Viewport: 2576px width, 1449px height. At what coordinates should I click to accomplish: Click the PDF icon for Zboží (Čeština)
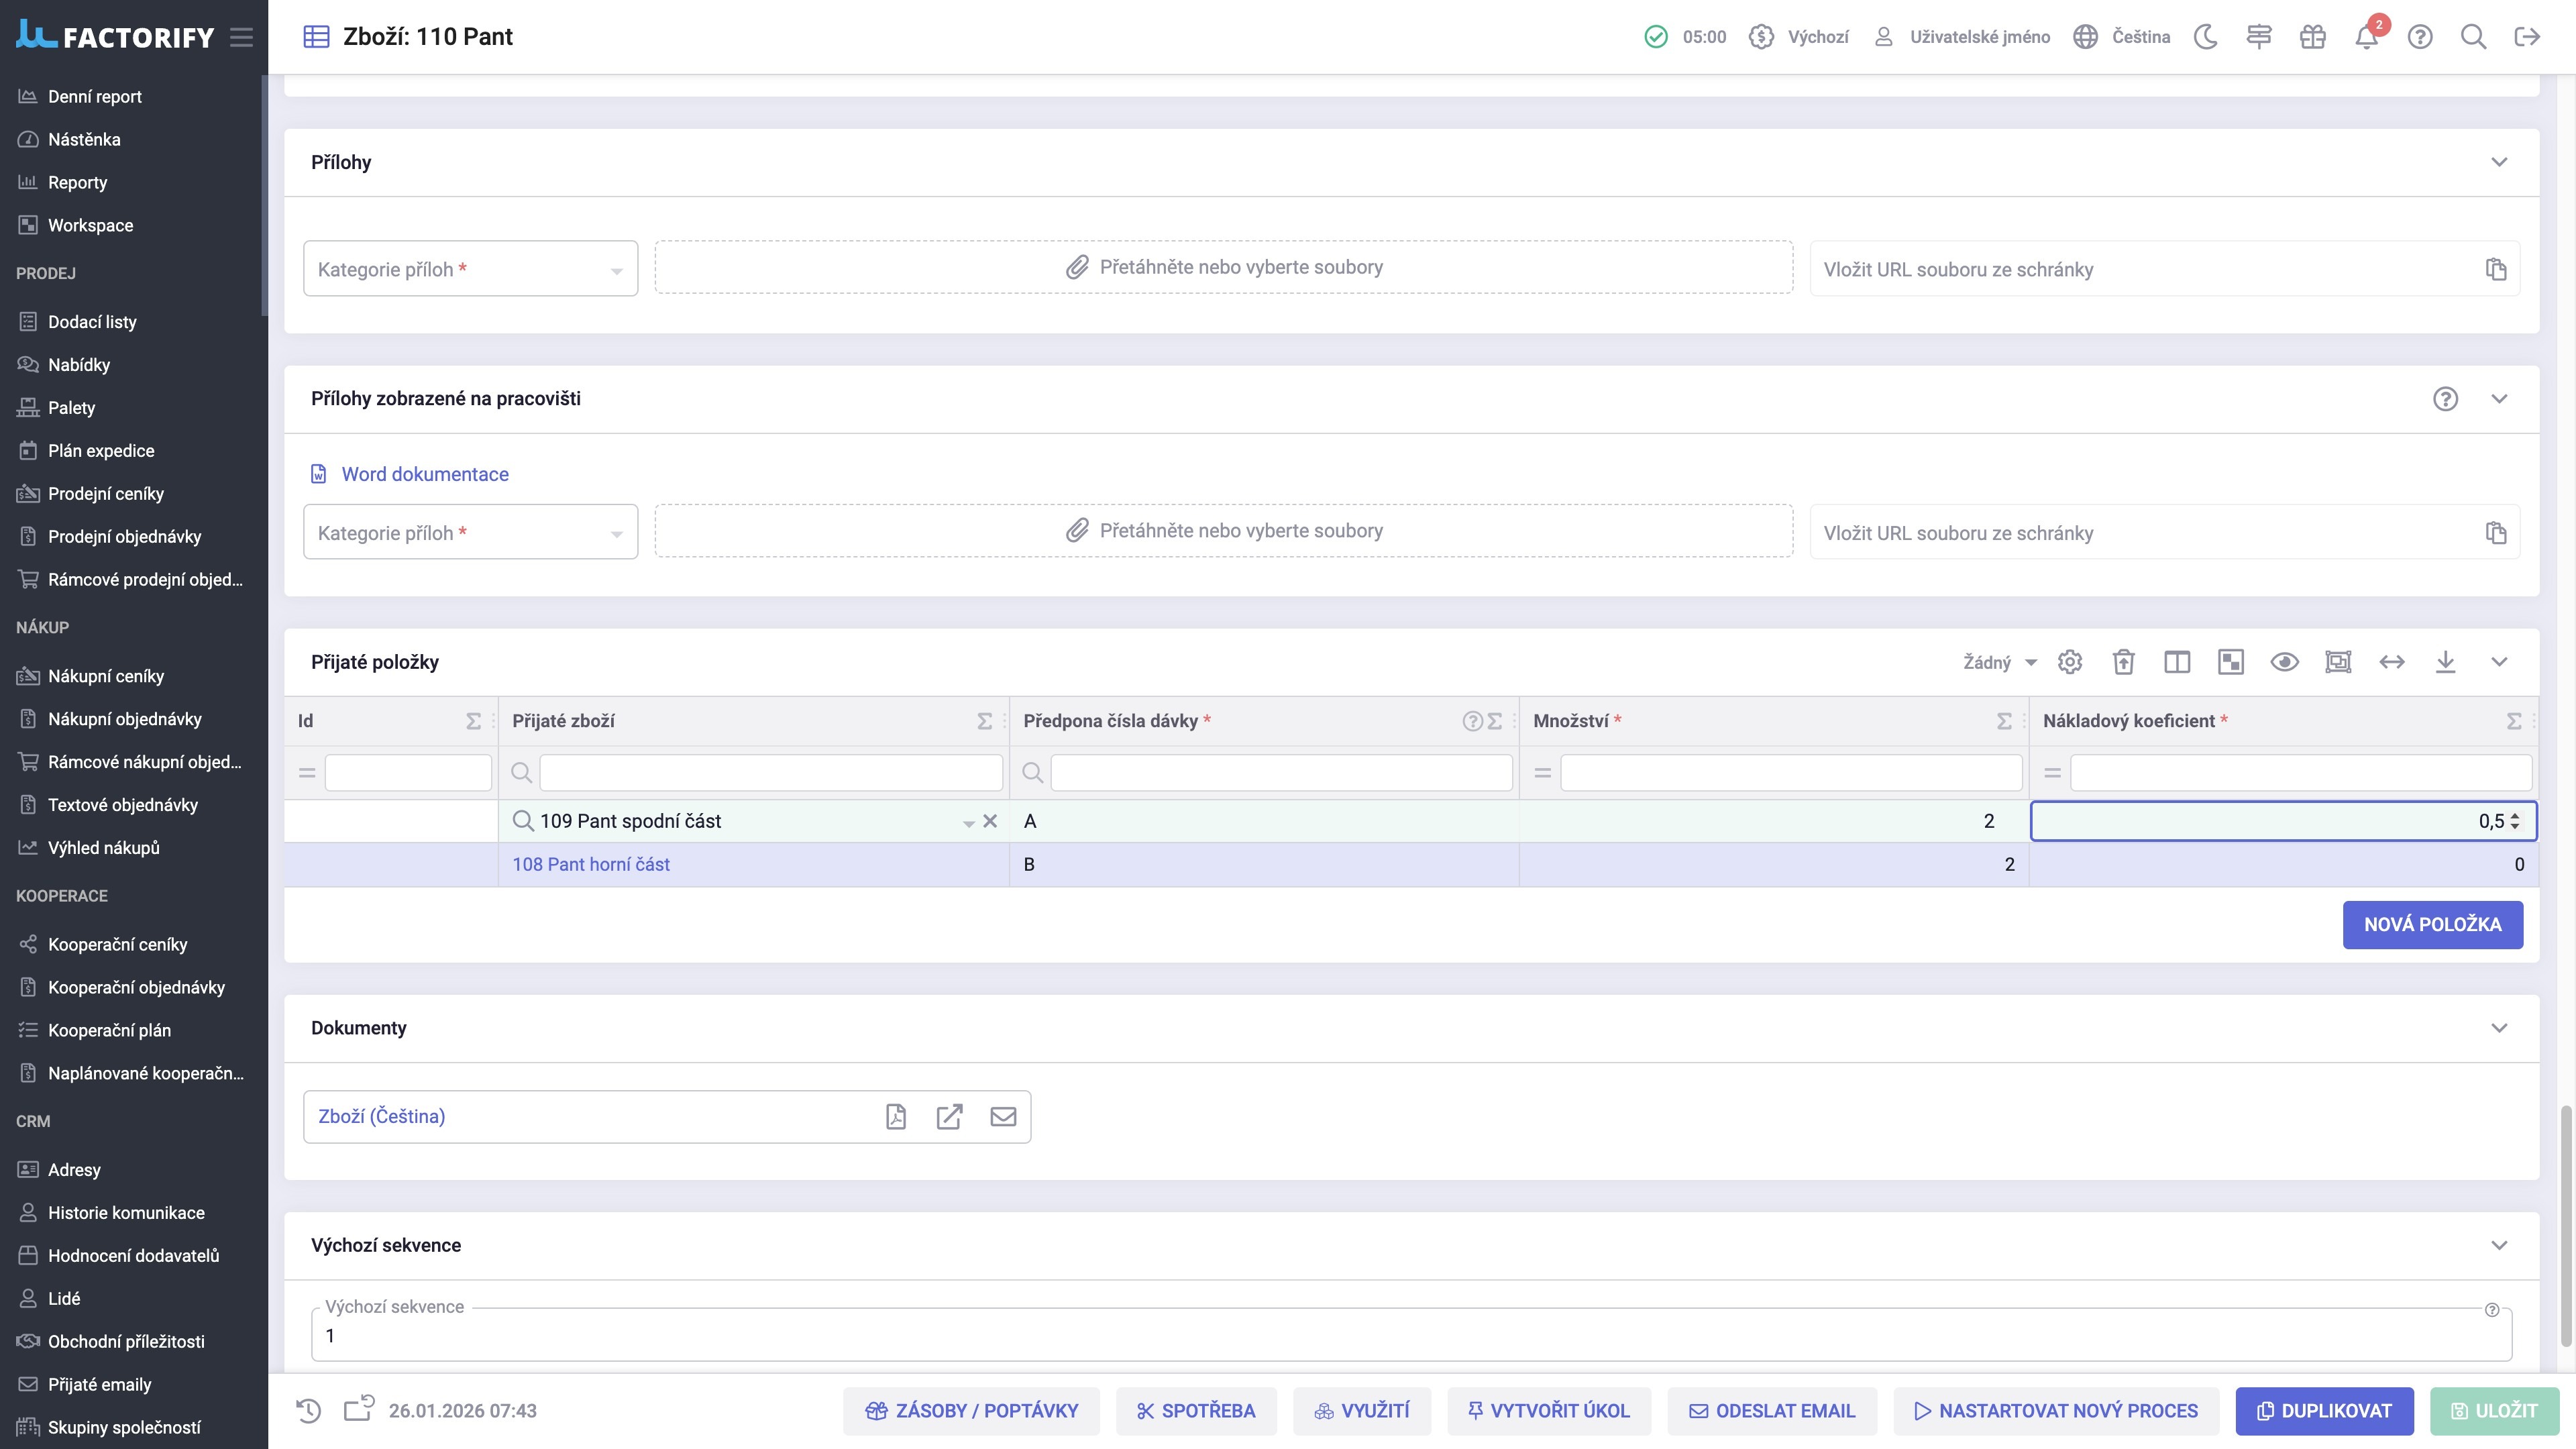pyautogui.click(x=896, y=1117)
